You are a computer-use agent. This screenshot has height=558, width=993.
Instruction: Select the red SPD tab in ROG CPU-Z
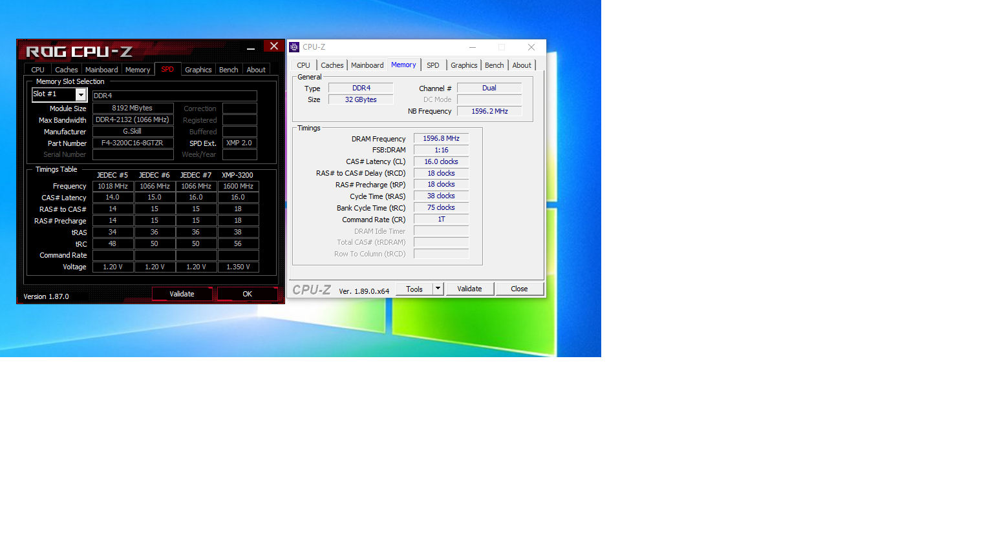167,69
